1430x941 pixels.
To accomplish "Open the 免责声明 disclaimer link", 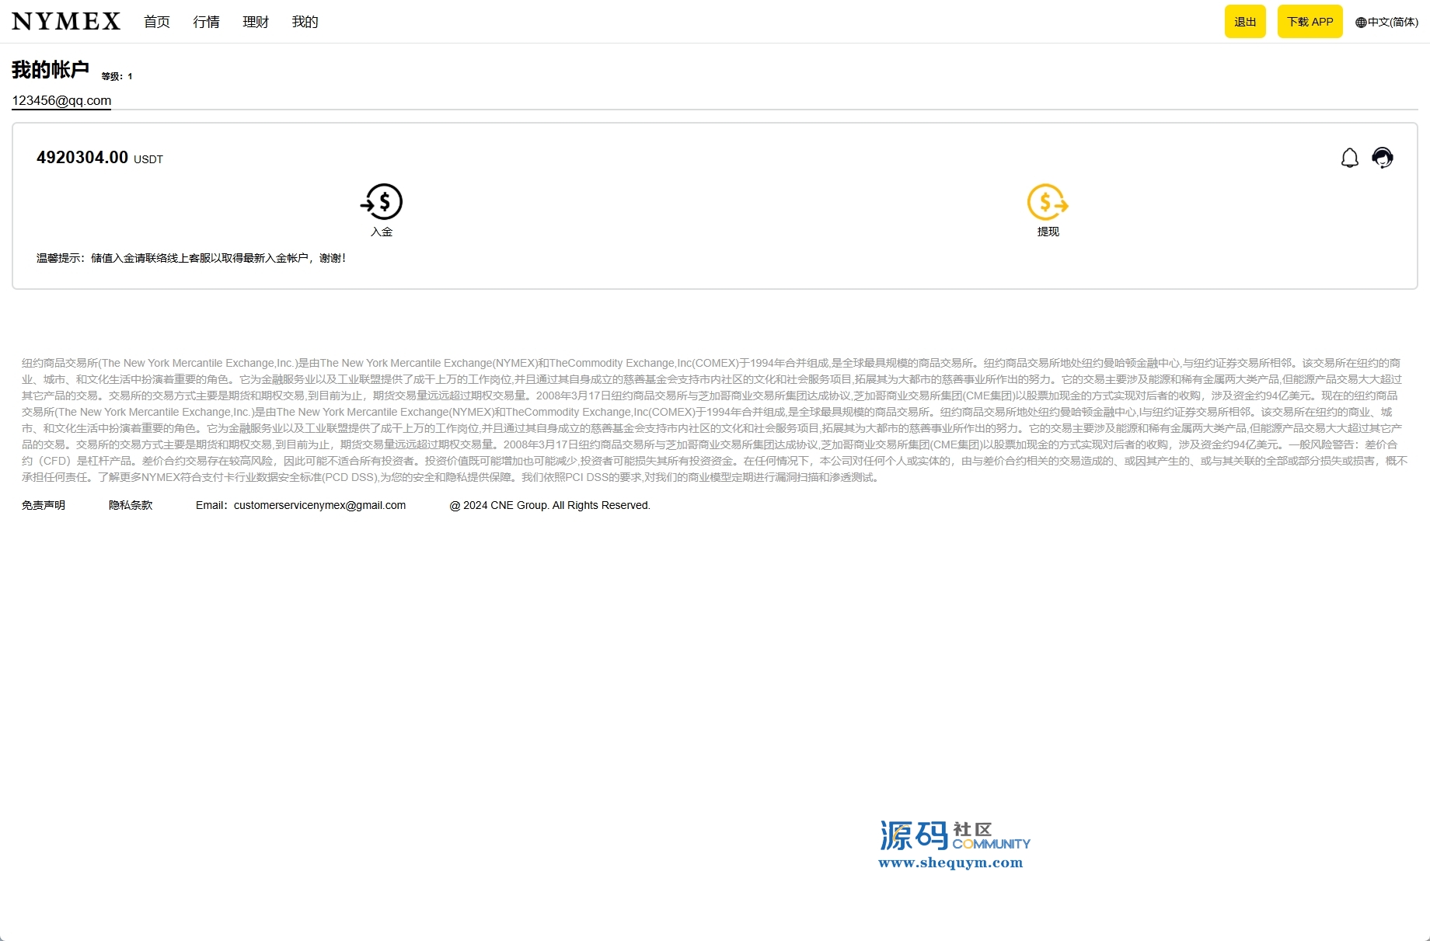I will [44, 506].
